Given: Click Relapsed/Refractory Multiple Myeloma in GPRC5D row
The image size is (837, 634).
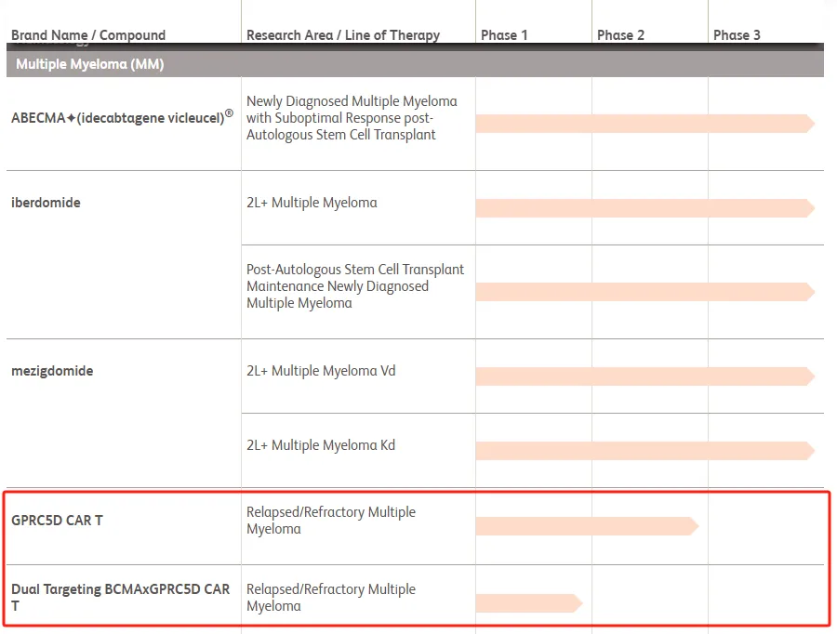Looking at the screenshot, I should coord(330,521).
